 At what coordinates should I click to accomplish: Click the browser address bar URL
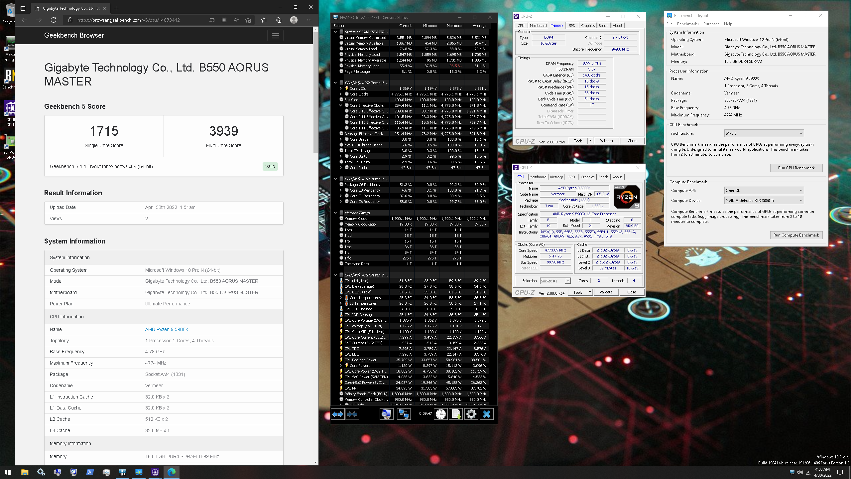click(x=128, y=20)
